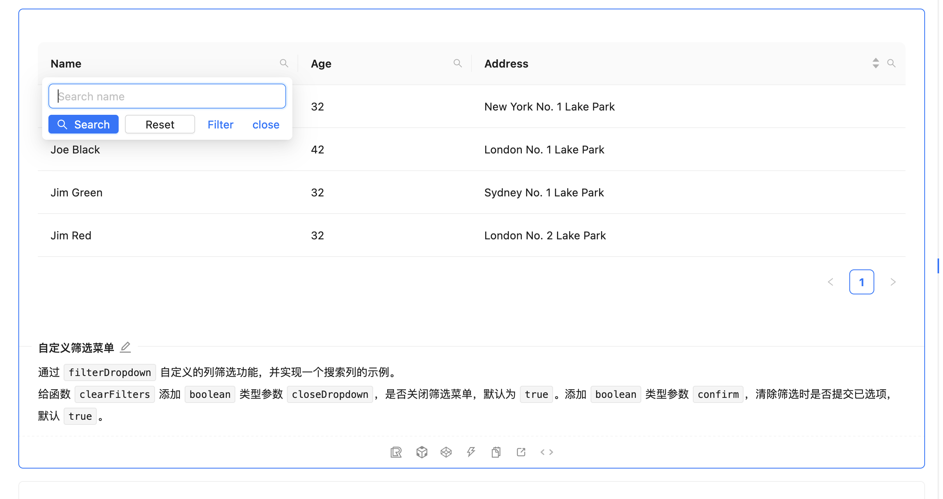Activate descending sort arrow on Address

pyautogui.click(x=876, y=66)
